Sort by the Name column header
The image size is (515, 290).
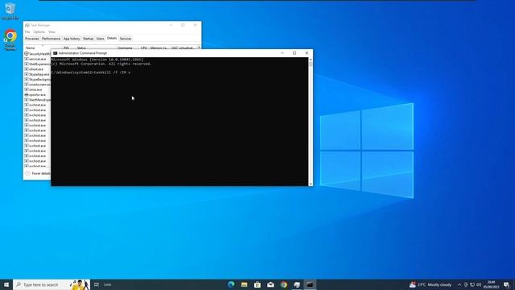pos(43,48)
